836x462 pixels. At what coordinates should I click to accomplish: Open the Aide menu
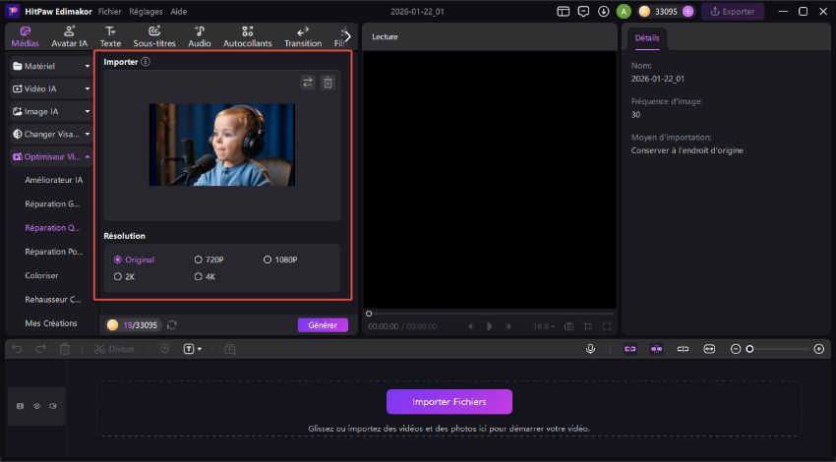[179, 11]
